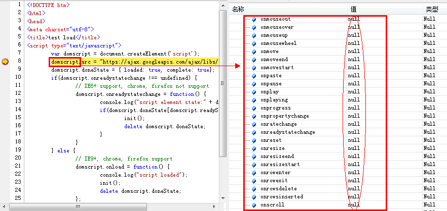The height and width of the screenshot is (211, 447).
Task: Click the code pane vertical scrollbar down arrow
Action: [223, 198]
